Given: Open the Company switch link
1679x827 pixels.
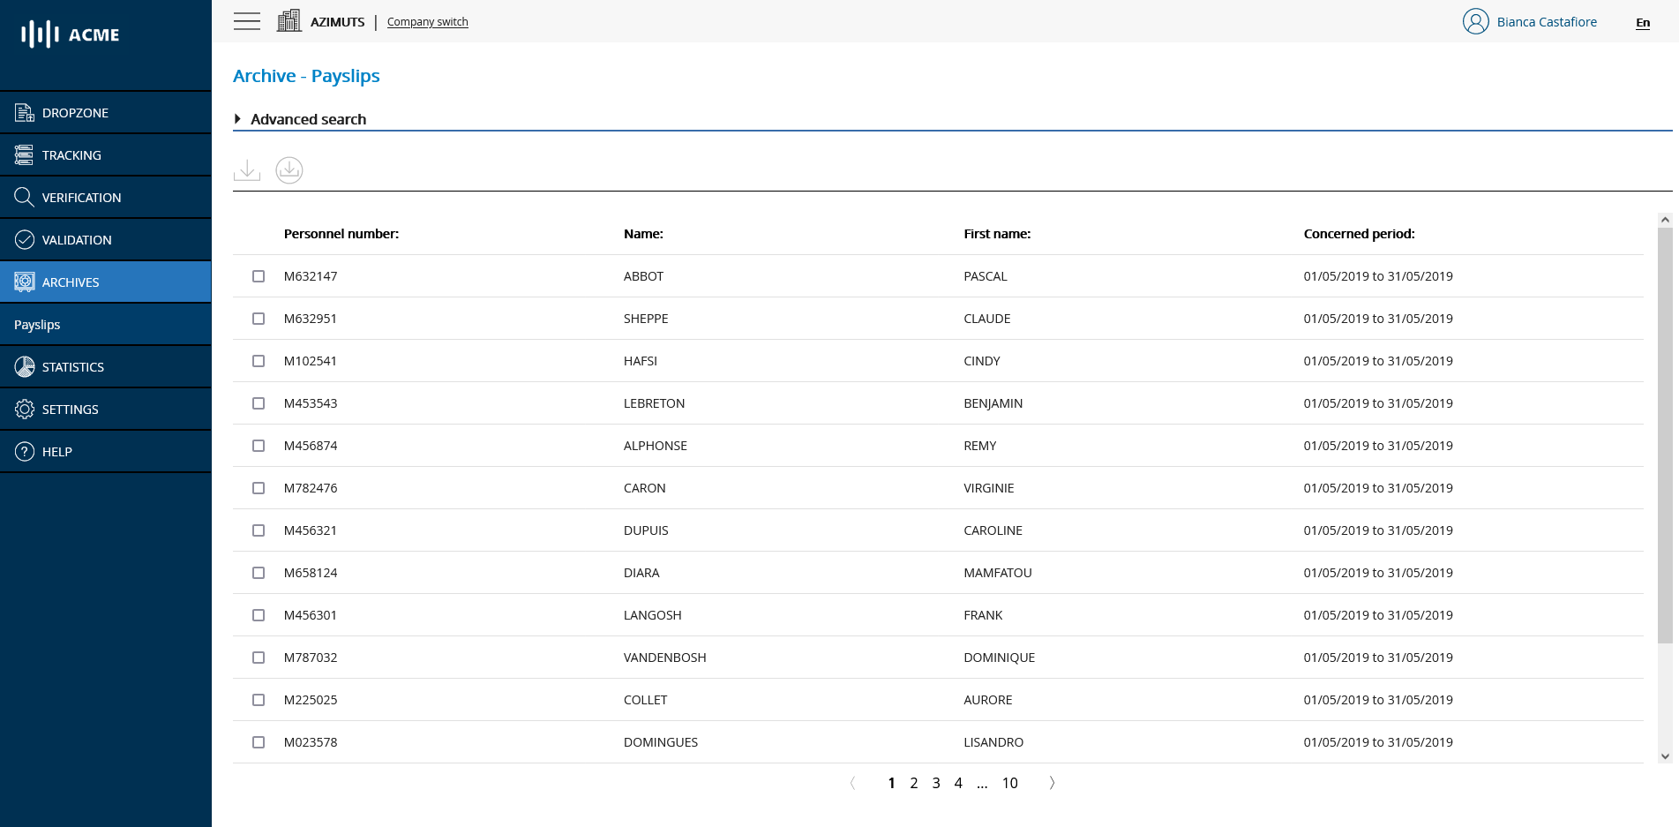Looking at the screenshot, I should [427, 21].
